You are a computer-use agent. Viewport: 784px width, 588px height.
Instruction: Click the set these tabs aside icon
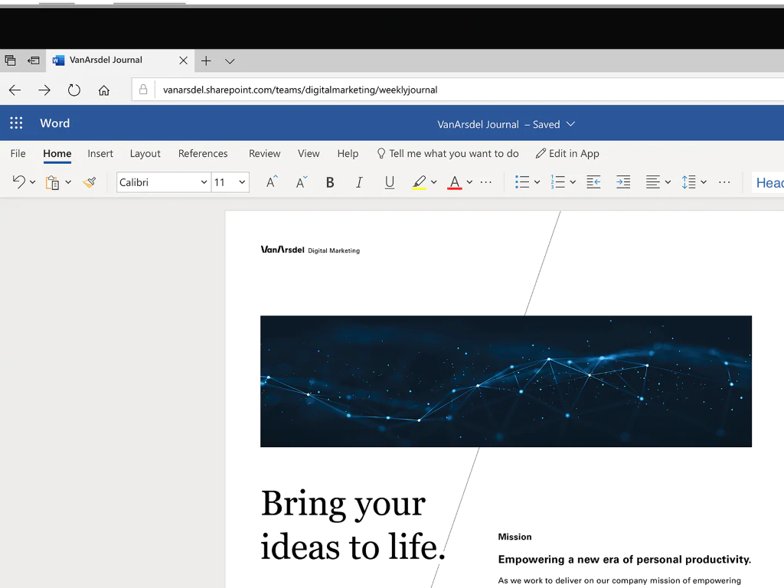pyautogui.click(x=34, y=60)
